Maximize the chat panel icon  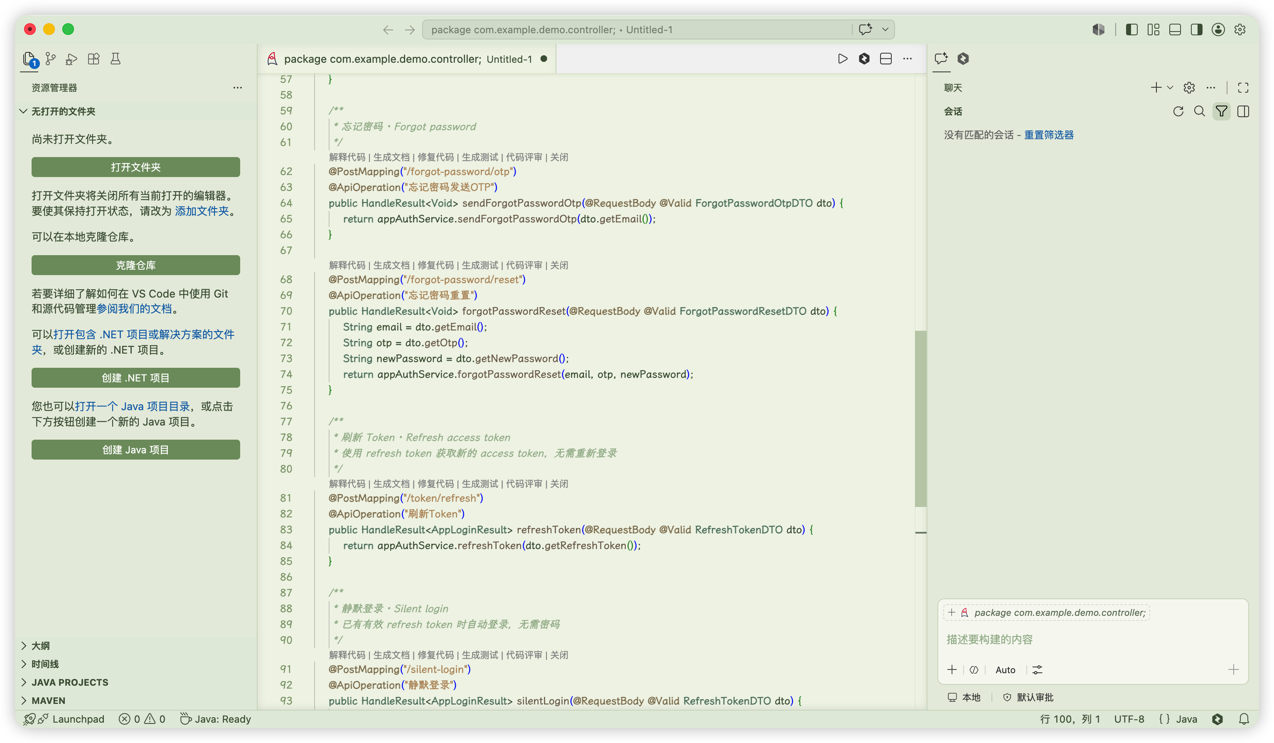tap(1243, 88)
